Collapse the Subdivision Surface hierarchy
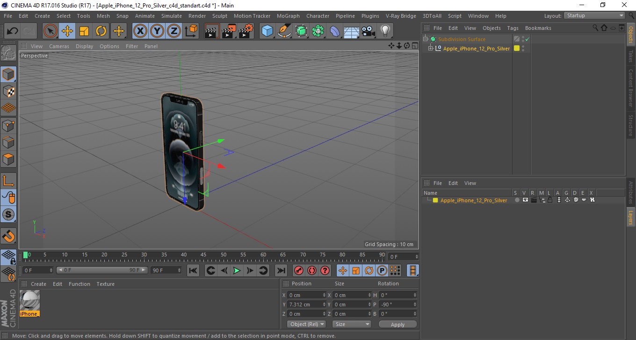The image size is (636, 340). coord(425,39)
